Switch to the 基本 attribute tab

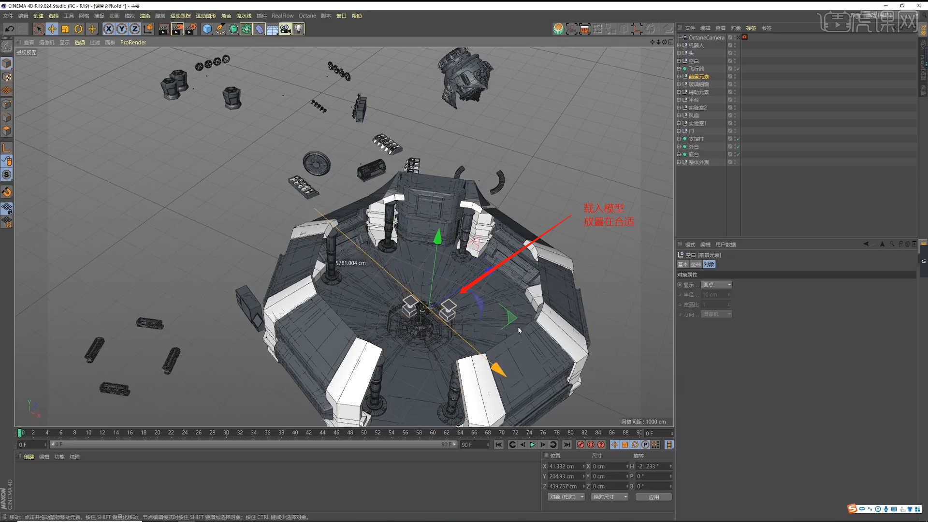682,264
